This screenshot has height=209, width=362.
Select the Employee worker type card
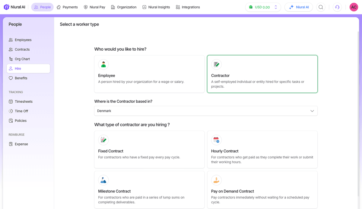[x=149, y=74]
